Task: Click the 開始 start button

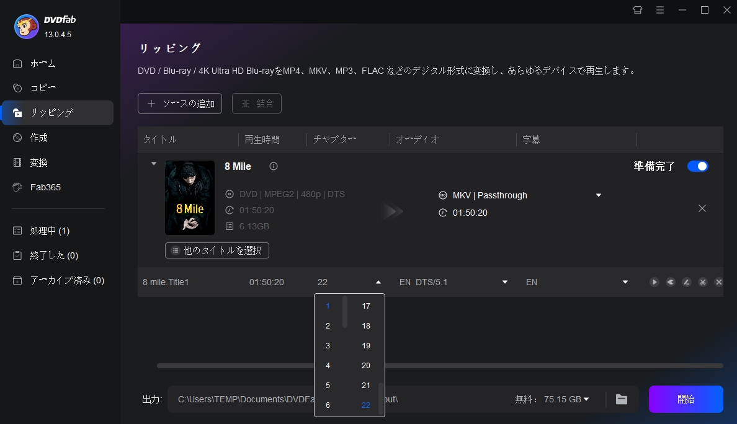Action: 686,399
